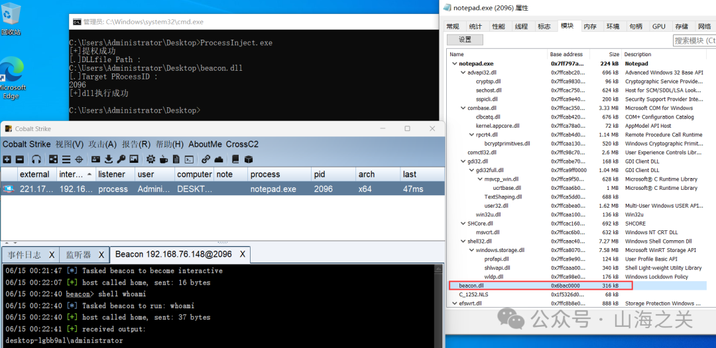
Task: Collapse the shell32.dll tree node
Action: tap(463, 241)
